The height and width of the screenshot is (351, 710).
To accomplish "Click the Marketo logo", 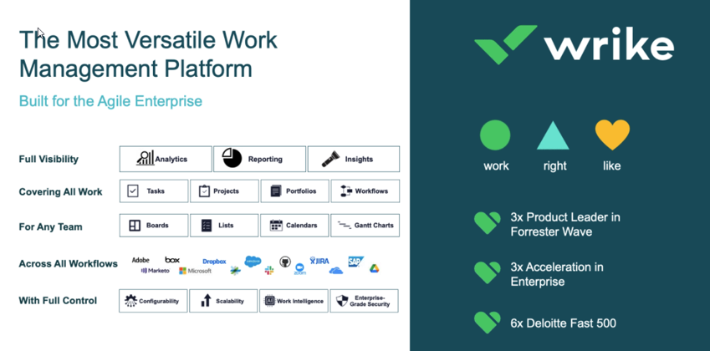I will point(156,271).
